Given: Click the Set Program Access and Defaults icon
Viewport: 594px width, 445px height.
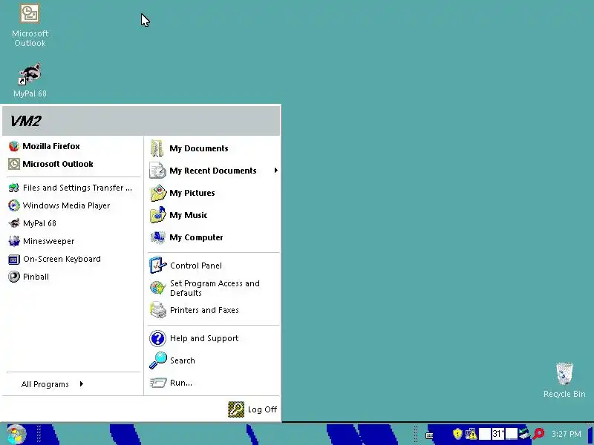Looking at the screenshot, I should pos(157,288).
